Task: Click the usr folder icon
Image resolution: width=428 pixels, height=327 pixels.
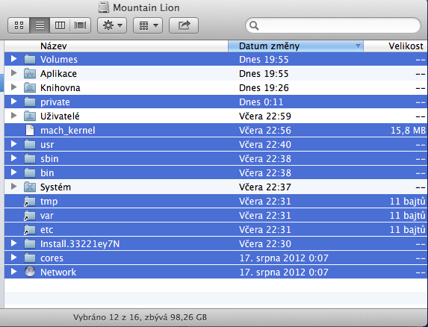Action: 30,144
